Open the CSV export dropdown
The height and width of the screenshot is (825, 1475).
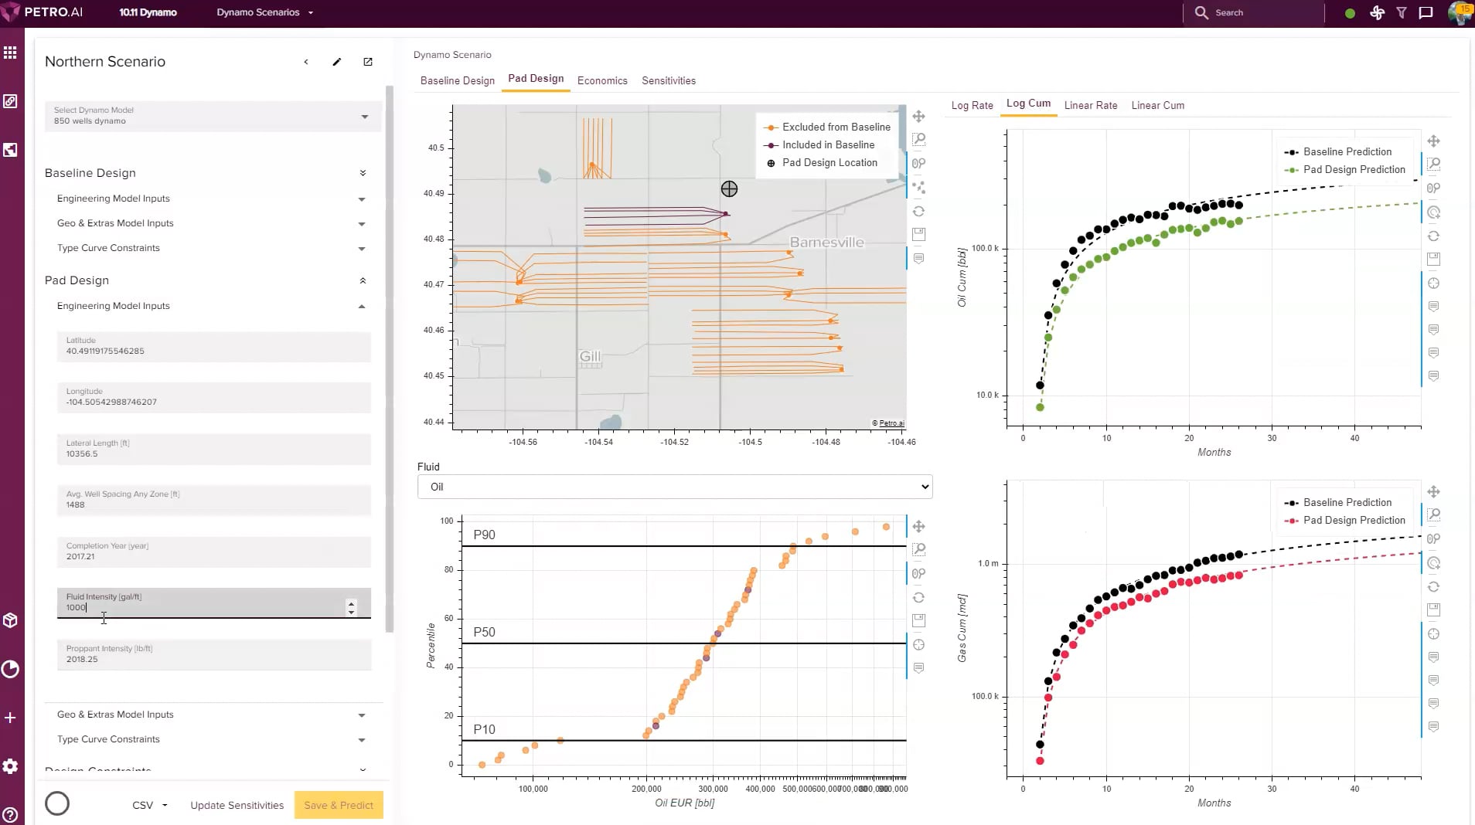[149, 806]
